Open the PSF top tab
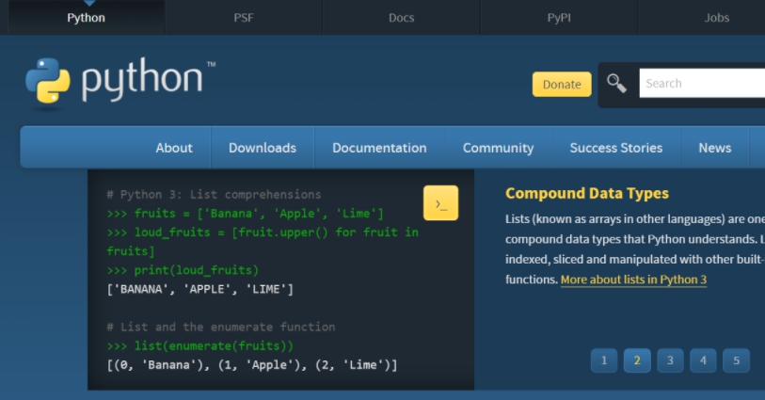Viewport: 765px width, 400px height. click(244, 18)
